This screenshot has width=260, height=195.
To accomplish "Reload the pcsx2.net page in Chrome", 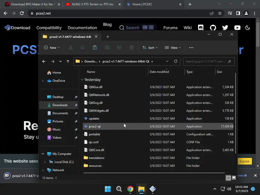I will pos(22,13).
